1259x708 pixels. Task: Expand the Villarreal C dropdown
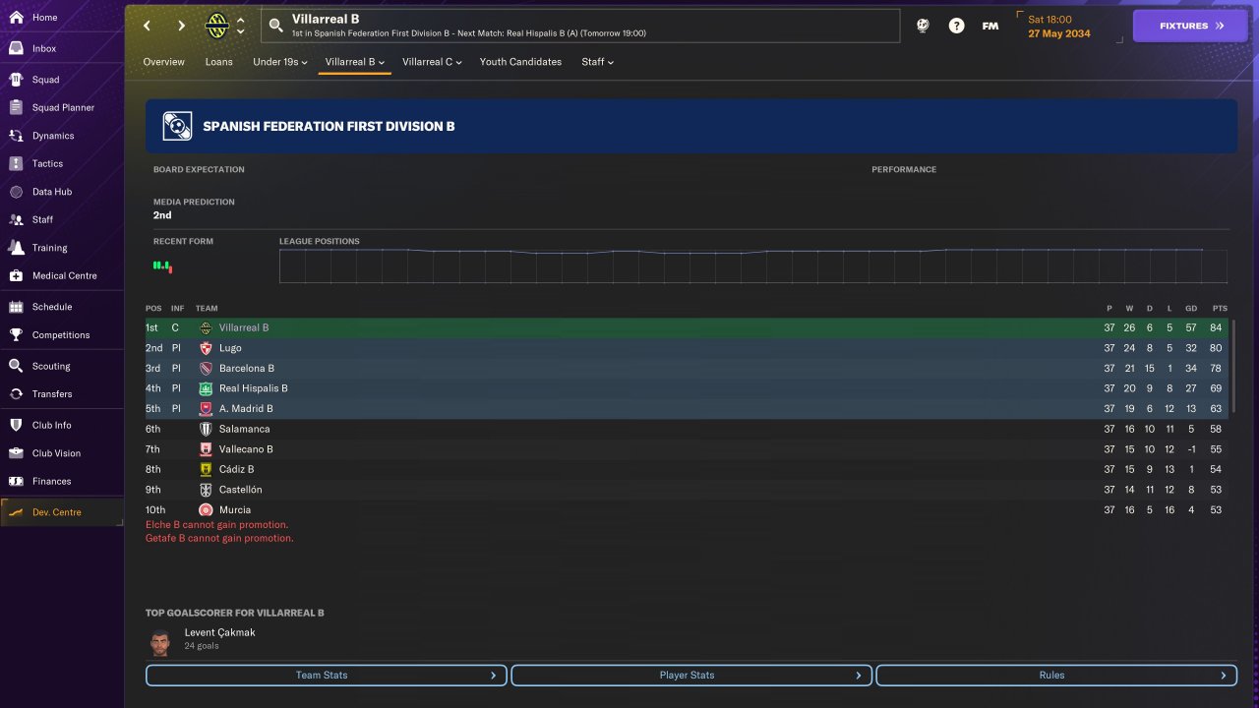point(432,62)
